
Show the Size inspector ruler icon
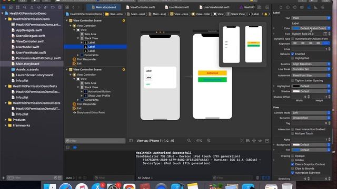pos(316,7)
